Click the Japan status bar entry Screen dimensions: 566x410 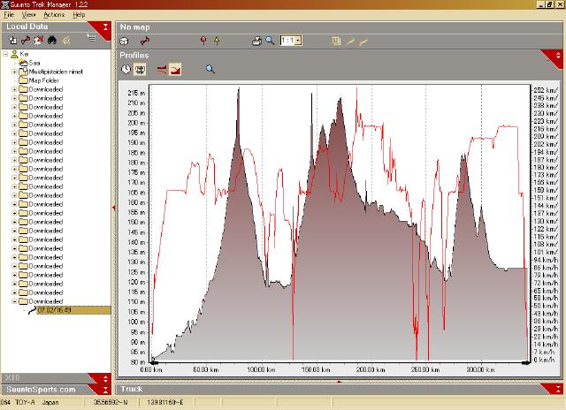pyautogui.click(x=50, y=402)
